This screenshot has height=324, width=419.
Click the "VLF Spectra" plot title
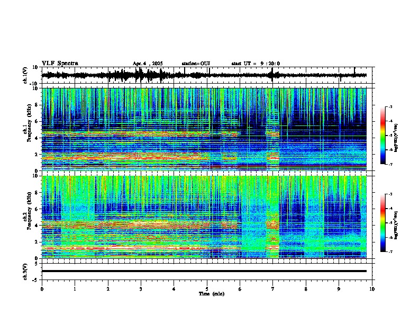click(x=60, y=64)
